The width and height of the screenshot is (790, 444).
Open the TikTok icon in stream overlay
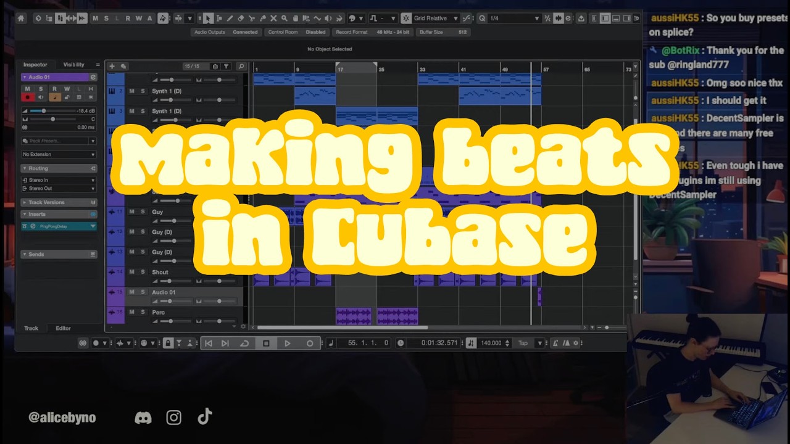coord(205,417)
